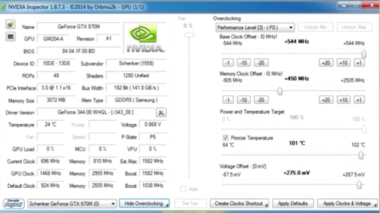This screenshot has width=380, height=213.
Task: Click the Fan speed vertical slider handle
Action: pyautogui.click(x=189, y=35)
